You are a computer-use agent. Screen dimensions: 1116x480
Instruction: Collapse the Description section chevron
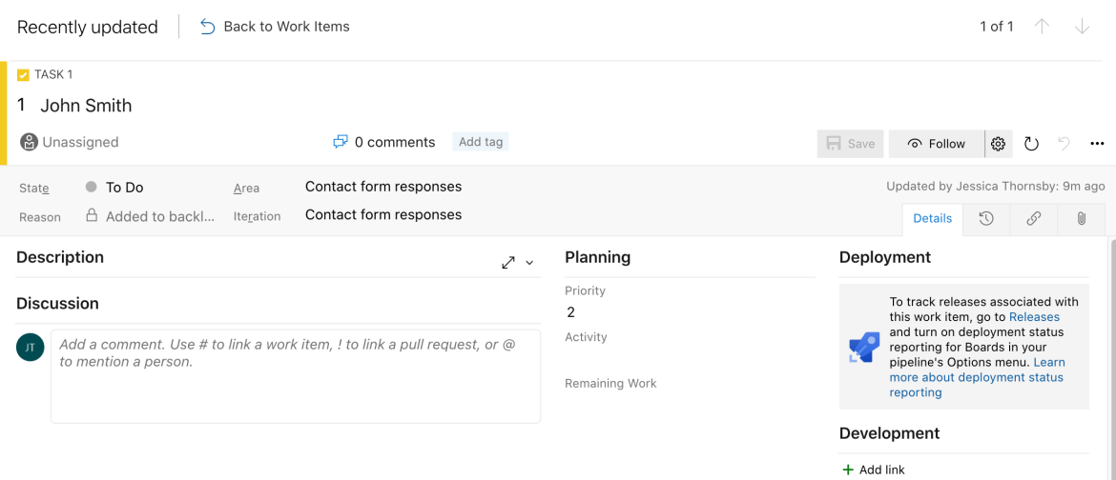coord(530,263)
